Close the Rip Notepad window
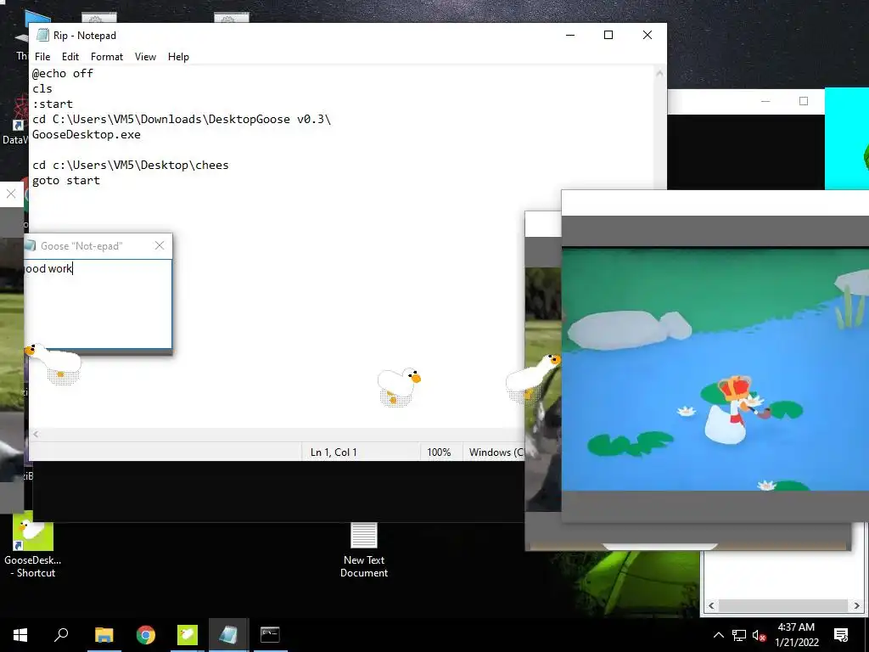869x652 pixels. 648,35
